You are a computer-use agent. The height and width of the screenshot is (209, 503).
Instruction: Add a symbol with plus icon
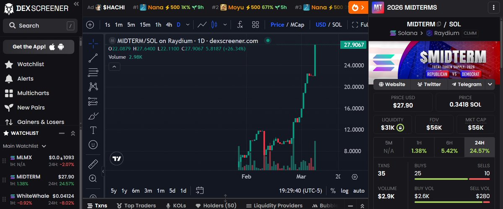pyautogui.click(x=90, y=25)
